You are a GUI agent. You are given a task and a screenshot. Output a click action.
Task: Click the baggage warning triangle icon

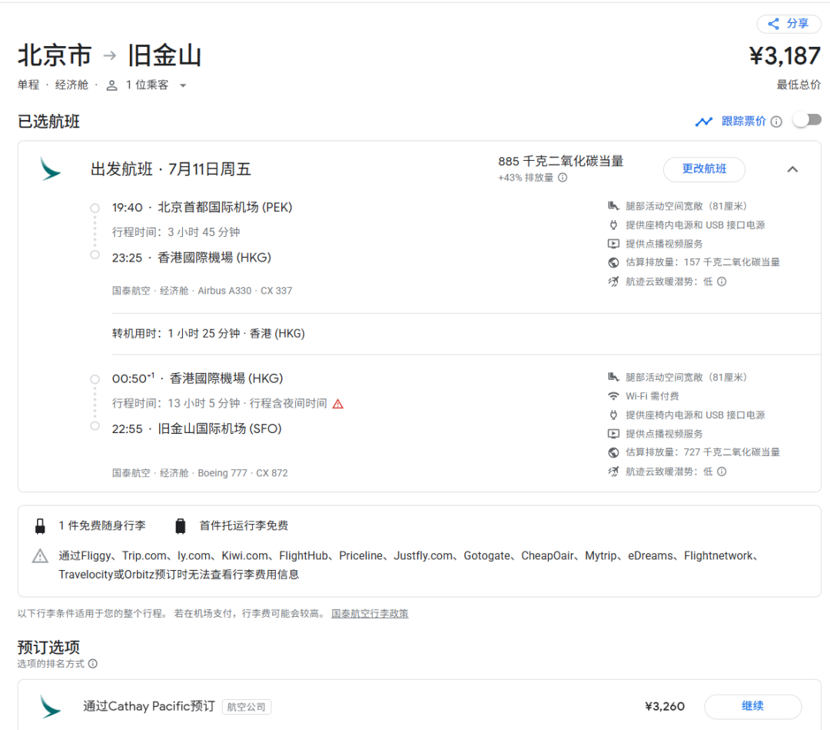point(40,556)
